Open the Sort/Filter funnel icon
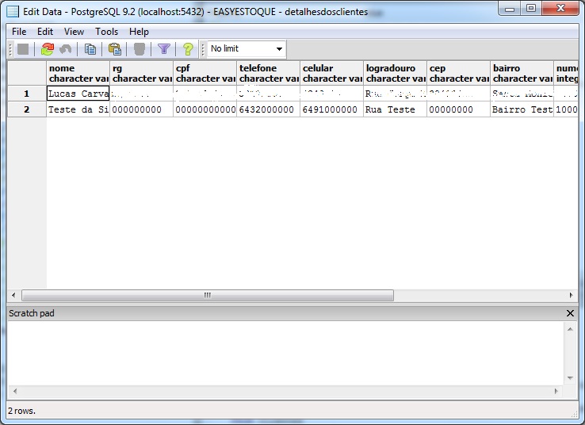This screenshot has width=585, height=425. pos(164,49)
